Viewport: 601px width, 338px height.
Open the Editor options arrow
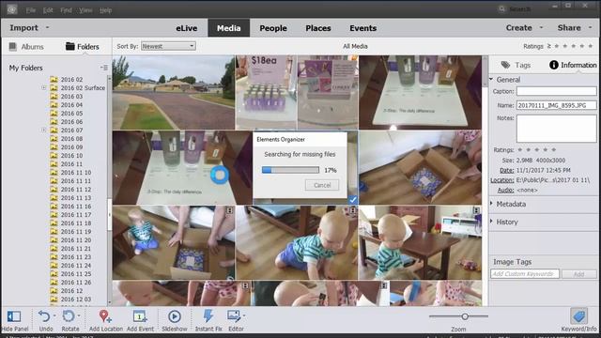tap(244, 315)
